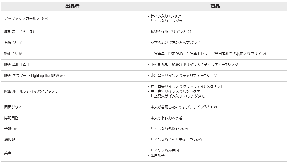Select the 映画 ルドルフとイッパイアッテナ exhibitor cell

(31, 91)
